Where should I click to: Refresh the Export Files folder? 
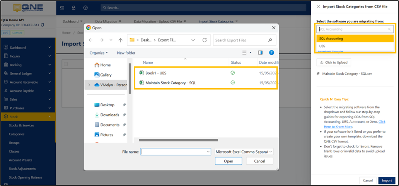(205, 40)
